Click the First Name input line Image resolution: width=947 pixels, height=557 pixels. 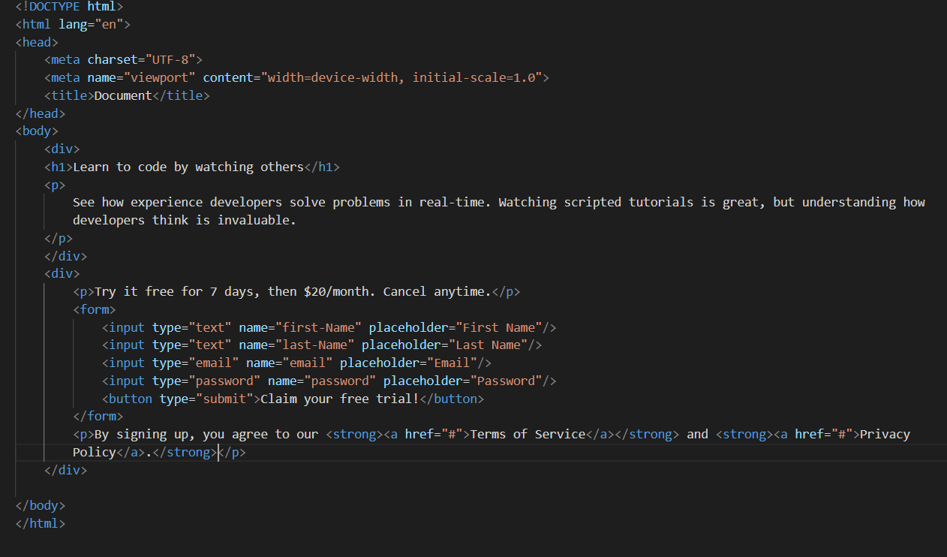click(329, 327)
